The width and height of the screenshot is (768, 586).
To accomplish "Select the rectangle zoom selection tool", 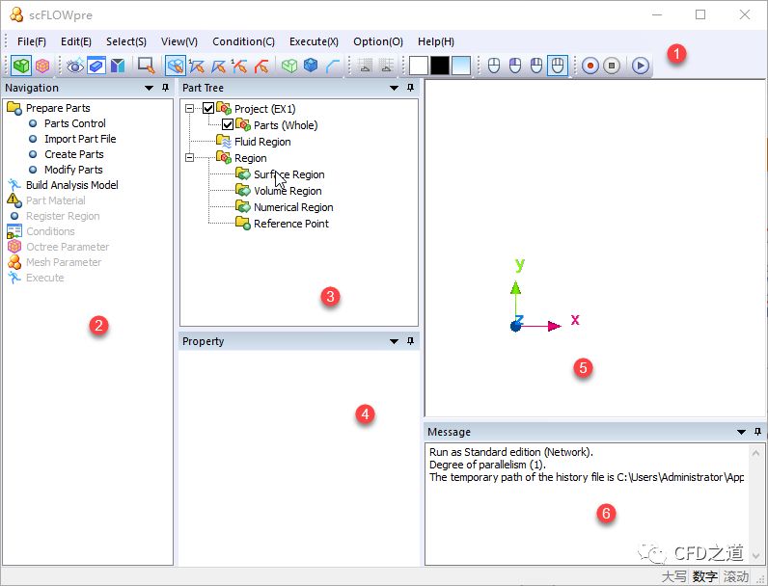I will [x=146, y=66].
